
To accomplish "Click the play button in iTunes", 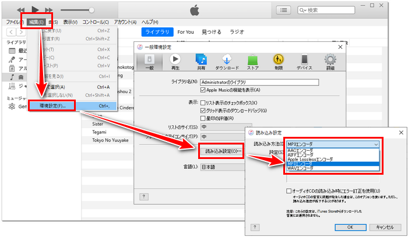I will (35, 10).
